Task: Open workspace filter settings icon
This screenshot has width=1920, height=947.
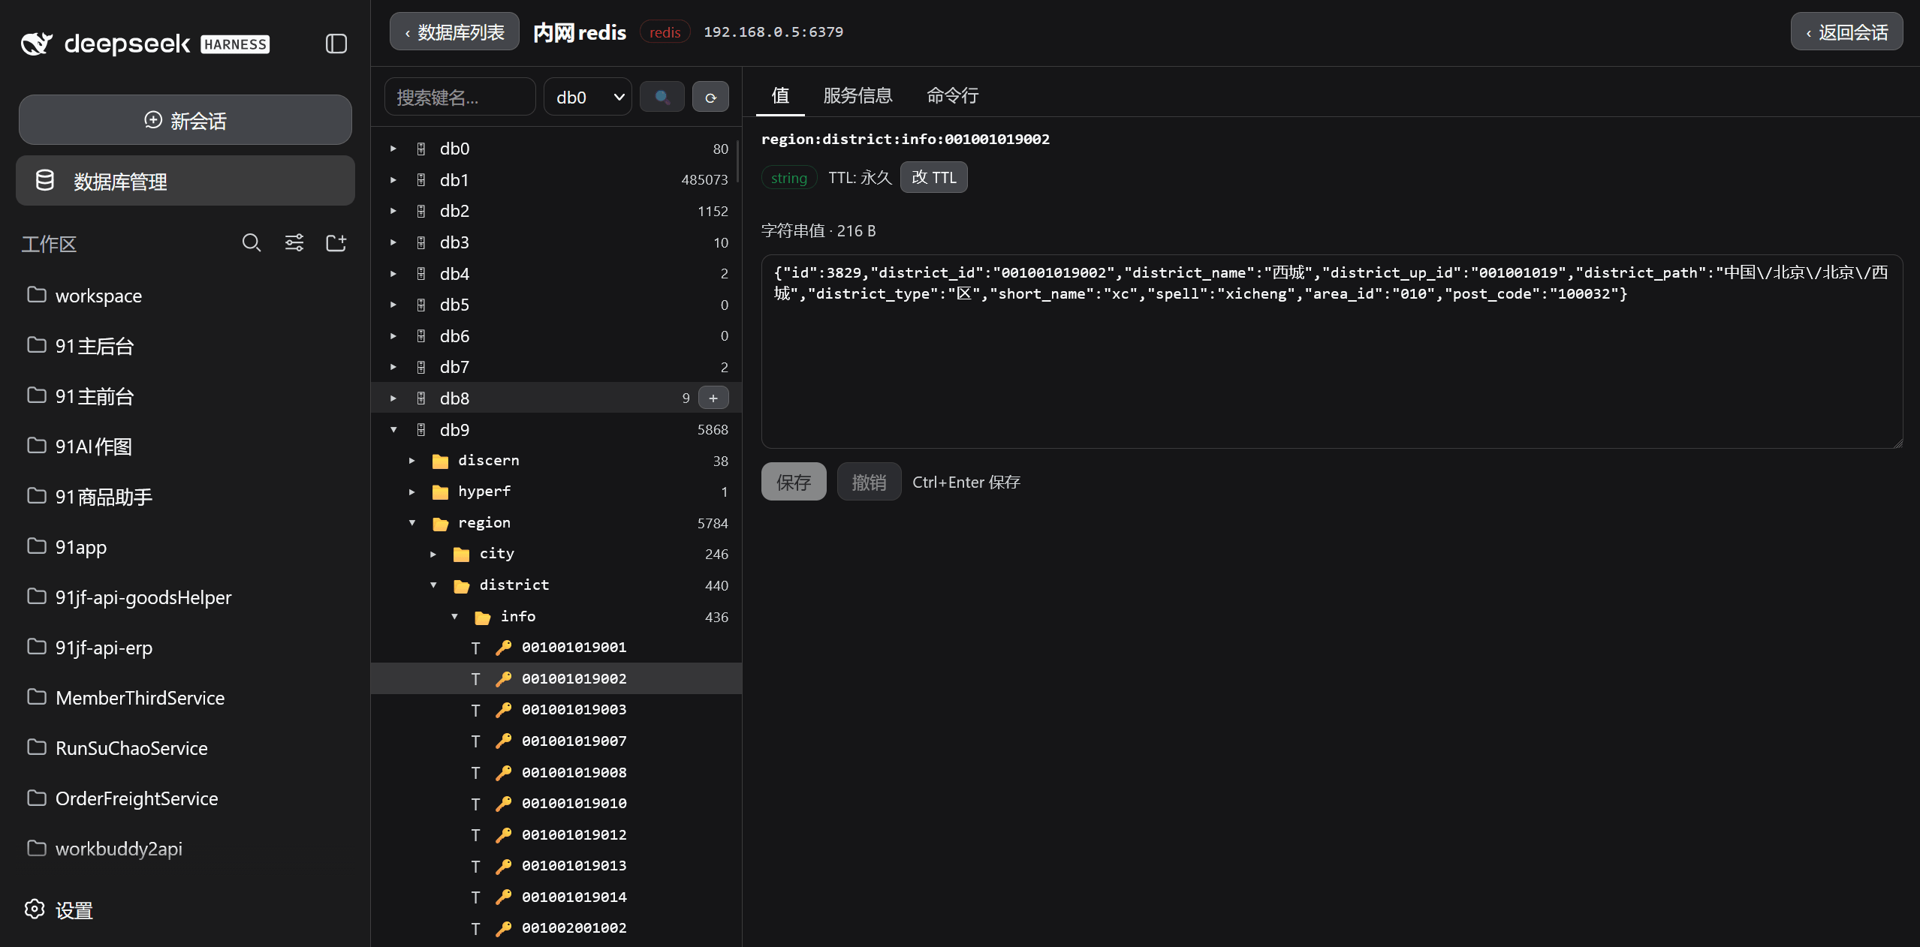Action: pos(294,242)
